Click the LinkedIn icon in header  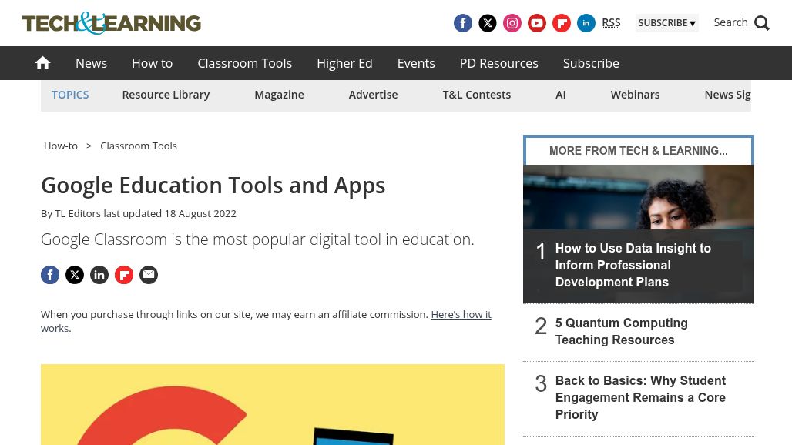pos(586,23)
